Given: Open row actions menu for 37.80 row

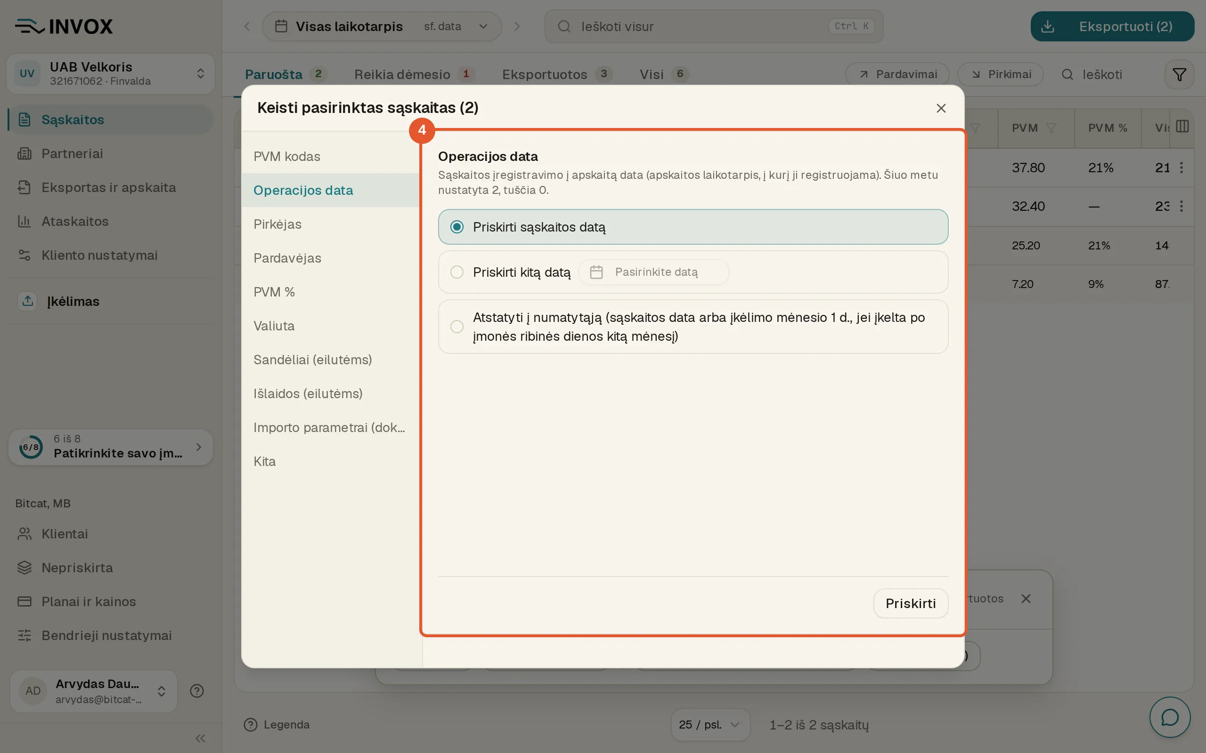Looking at the screenshot, I should coord(1181,168).
